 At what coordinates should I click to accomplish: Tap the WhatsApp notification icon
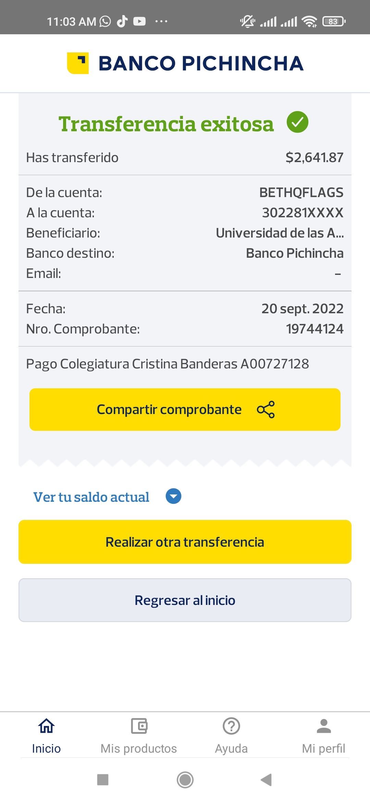tap(105, 22)
